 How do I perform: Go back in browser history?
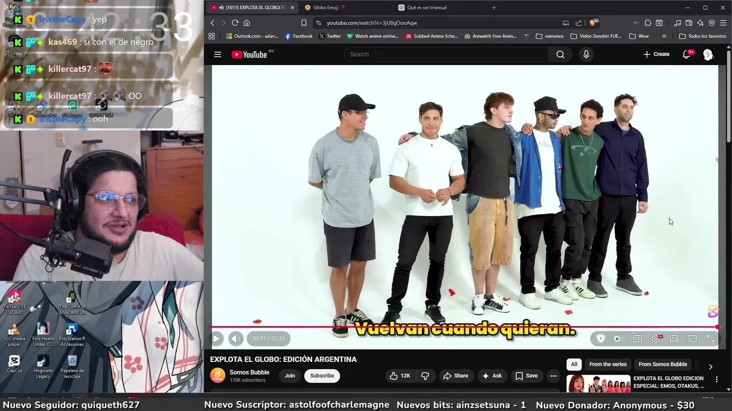click(212, 23)
